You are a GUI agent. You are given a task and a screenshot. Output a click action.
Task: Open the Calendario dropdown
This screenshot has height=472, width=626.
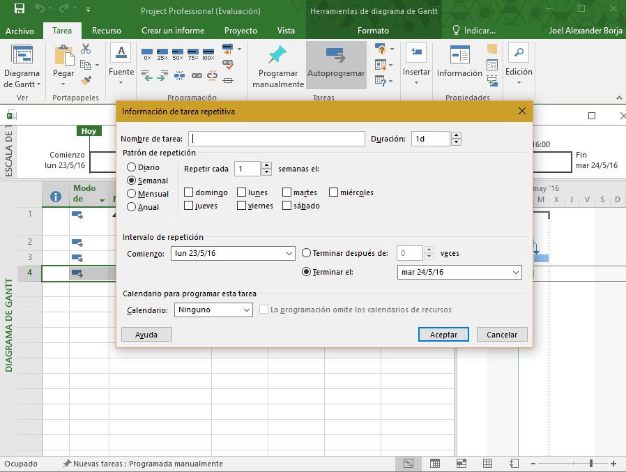(x=213, y=310)
